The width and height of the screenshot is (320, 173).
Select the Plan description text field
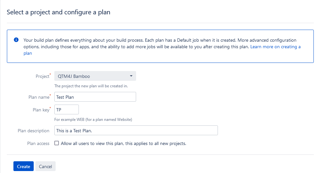click(136, 131)
